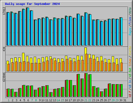Click the 'Files' legend label

[130, 21]
